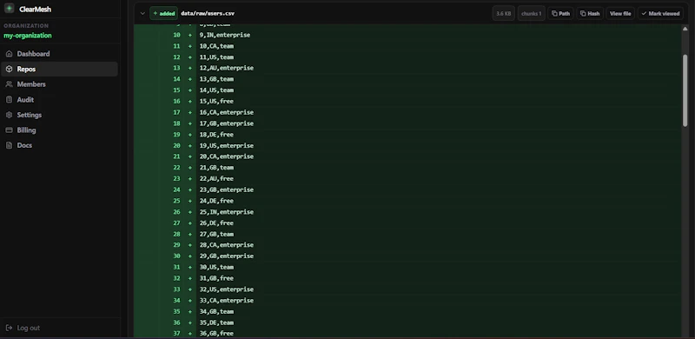Screen dimensions: 695x339
Task: Click line number 30
Action: click(x=176, y=256)
